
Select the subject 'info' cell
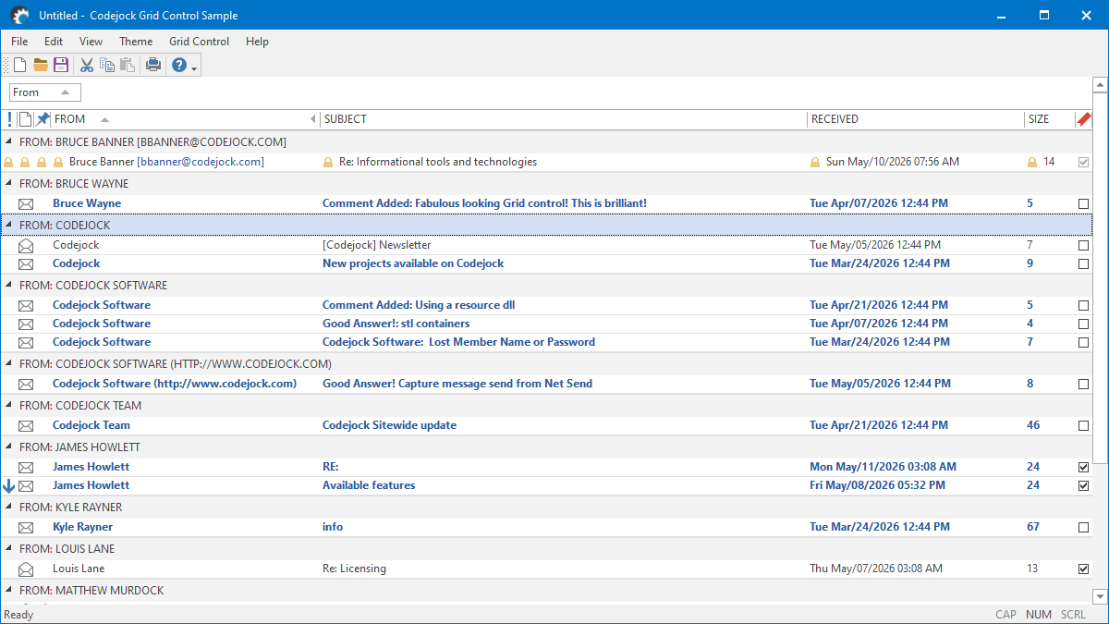[333, 527]
